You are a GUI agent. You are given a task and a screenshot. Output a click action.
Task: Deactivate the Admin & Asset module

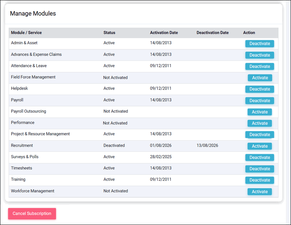[x=259, y=44]
